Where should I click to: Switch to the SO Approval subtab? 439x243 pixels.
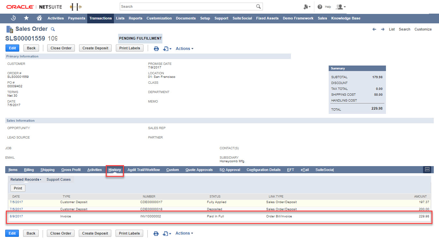[x=230, y=170]
